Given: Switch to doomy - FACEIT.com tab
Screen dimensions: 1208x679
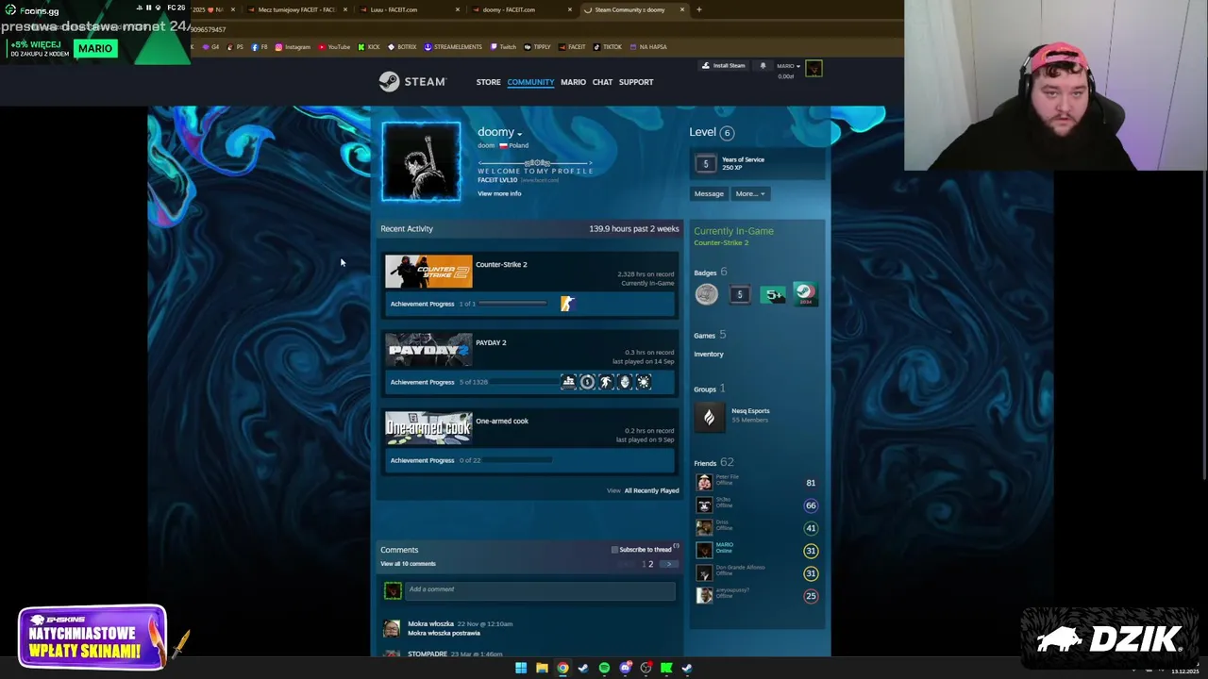Looking at the screenshot, I should [x=509, y=9].
